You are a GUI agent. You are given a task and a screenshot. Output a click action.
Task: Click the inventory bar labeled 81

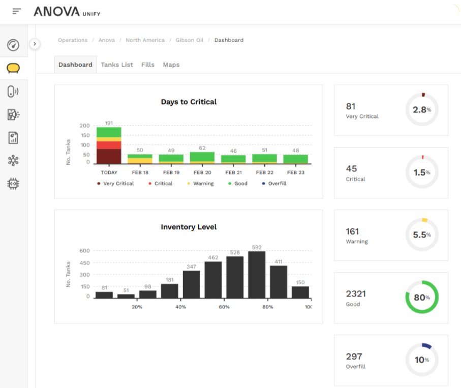[x=104, y=295]
